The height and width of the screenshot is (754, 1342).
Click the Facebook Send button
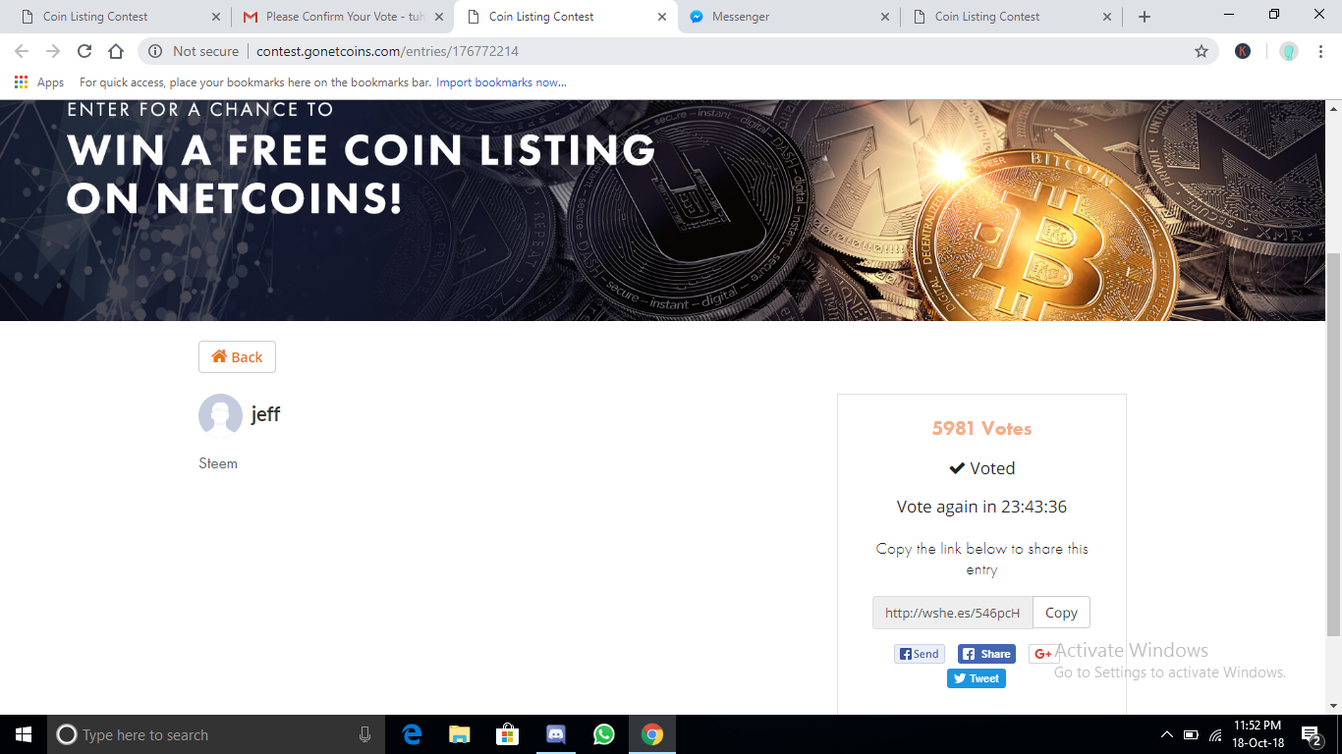point(920,654)
